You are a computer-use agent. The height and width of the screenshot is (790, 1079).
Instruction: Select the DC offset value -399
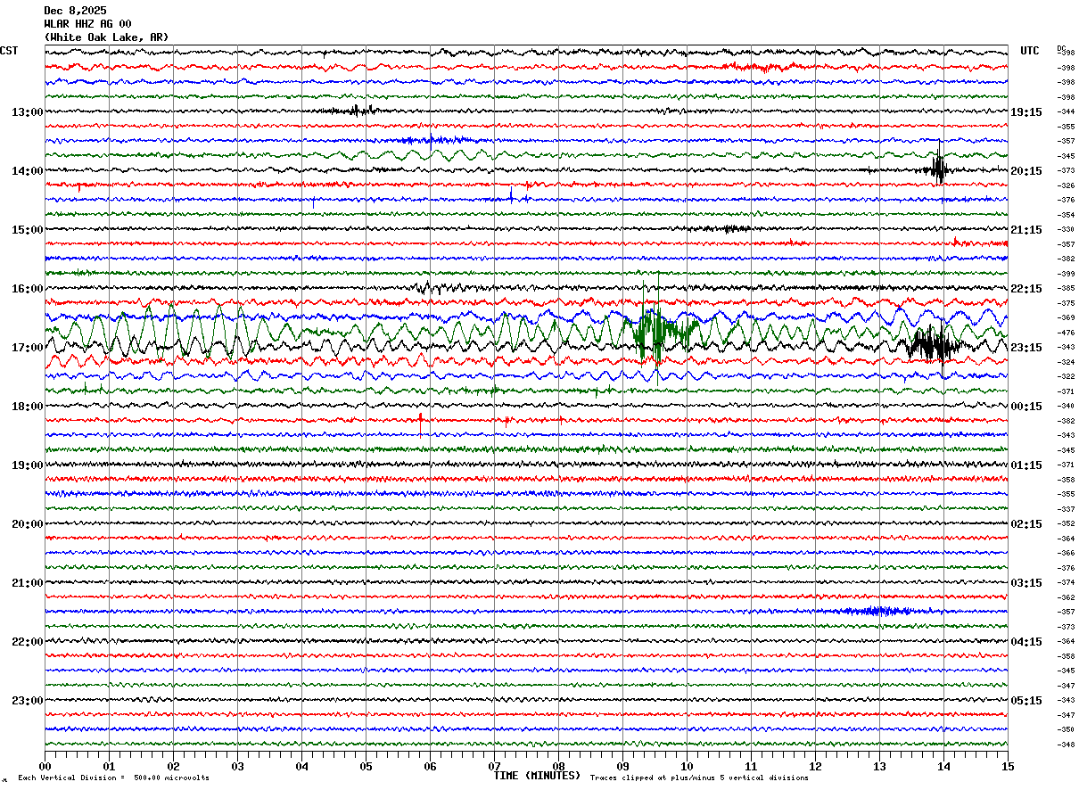[1066, 274]
